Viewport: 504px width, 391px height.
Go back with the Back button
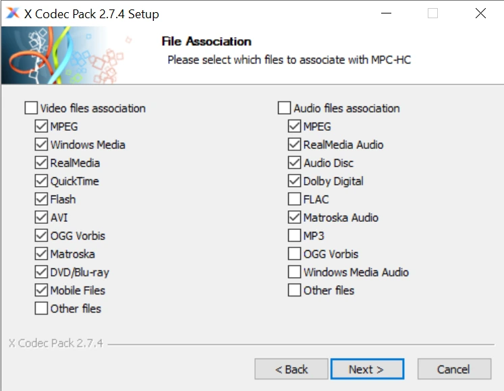tap(291, 369)
